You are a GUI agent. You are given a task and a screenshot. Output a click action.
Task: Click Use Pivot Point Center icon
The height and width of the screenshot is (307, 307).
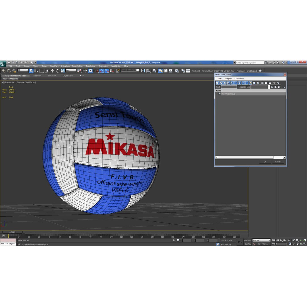point(79,71)
